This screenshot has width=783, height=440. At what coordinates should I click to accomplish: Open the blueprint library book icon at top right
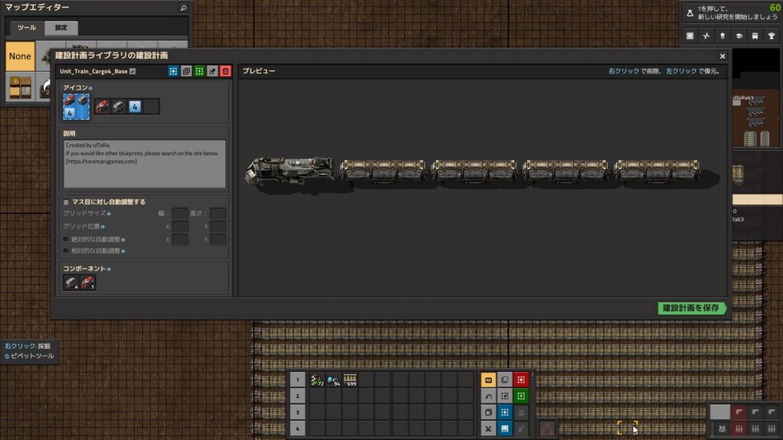[x=690, y=36]
